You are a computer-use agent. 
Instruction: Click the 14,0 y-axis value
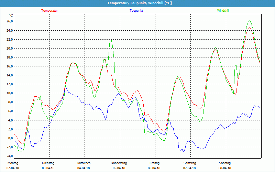click(x=10, y=75)
